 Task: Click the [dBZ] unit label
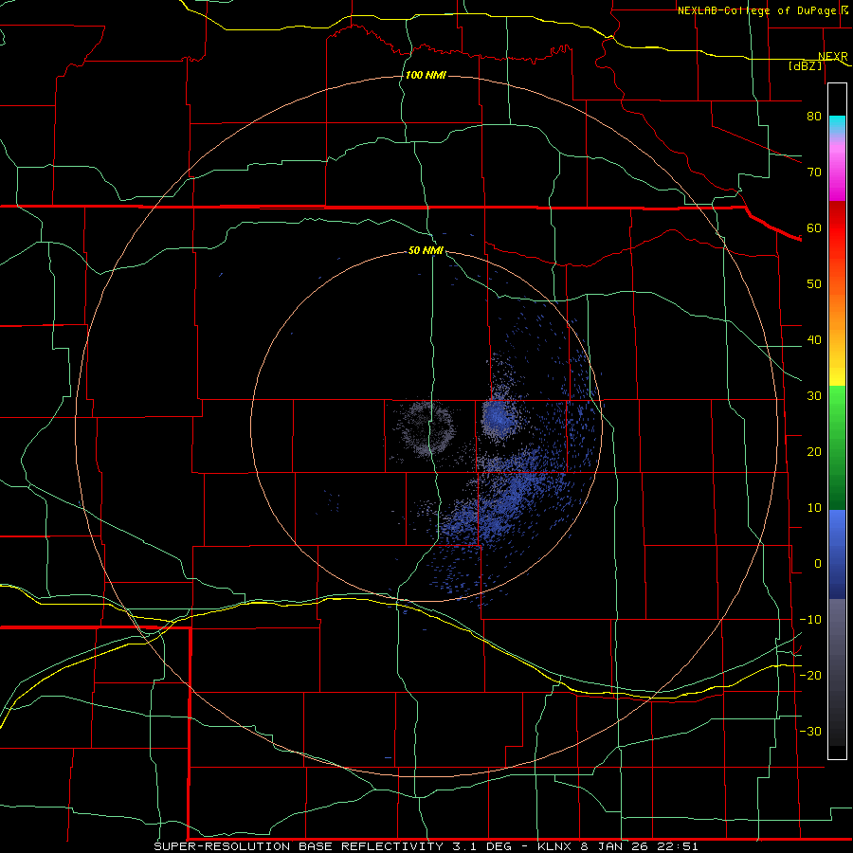point(805,65)
